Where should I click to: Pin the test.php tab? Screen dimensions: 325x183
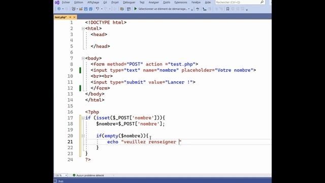click(70, 17)
